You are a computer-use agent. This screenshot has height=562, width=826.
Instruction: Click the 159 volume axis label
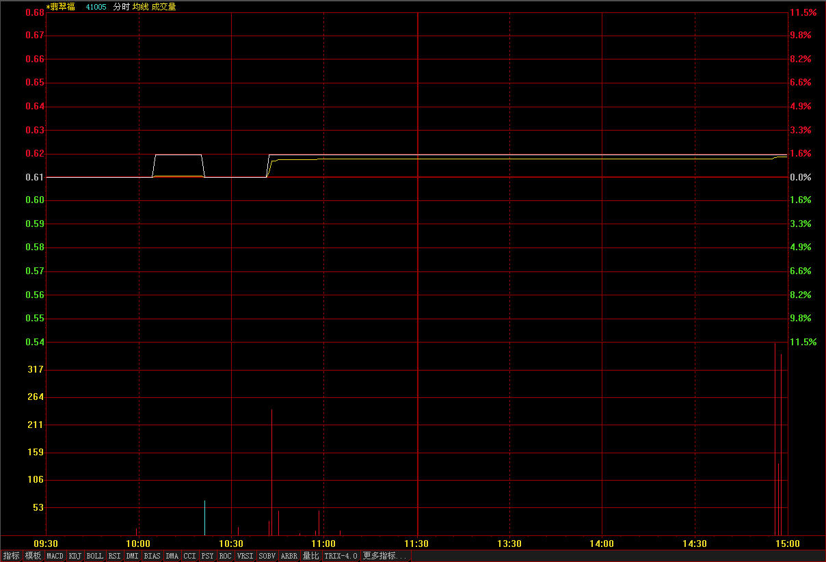point(35,452)
